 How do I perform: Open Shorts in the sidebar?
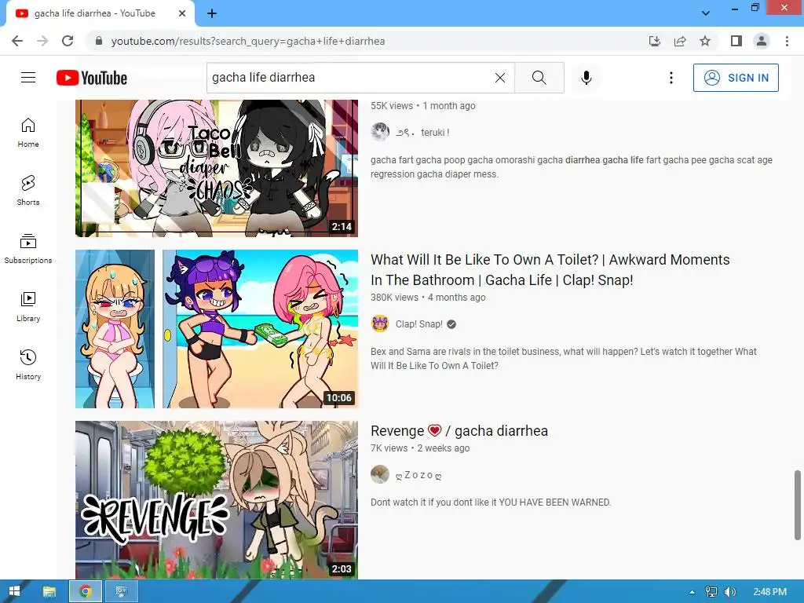[28, 190]
